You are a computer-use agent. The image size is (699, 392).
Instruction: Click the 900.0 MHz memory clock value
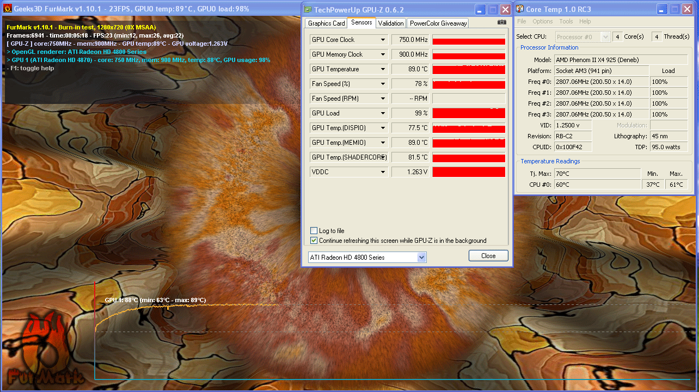coord(410,54)
